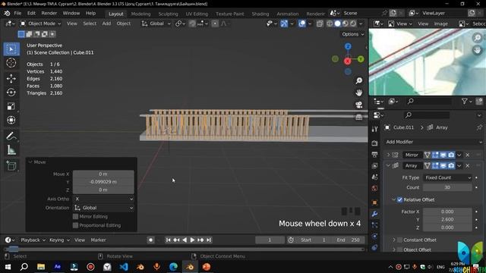Switch to the Shading workspace tab
This screenshot has width=486, height=273.
[260, 14]
